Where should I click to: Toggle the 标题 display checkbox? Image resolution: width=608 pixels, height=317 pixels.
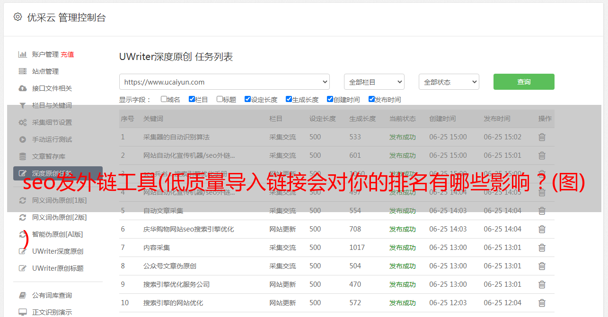coord(220,99)
